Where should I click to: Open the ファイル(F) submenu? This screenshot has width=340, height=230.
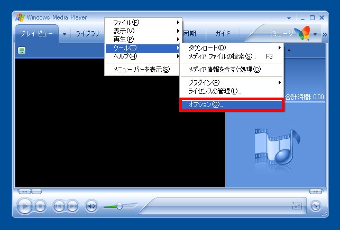(143, 23)
